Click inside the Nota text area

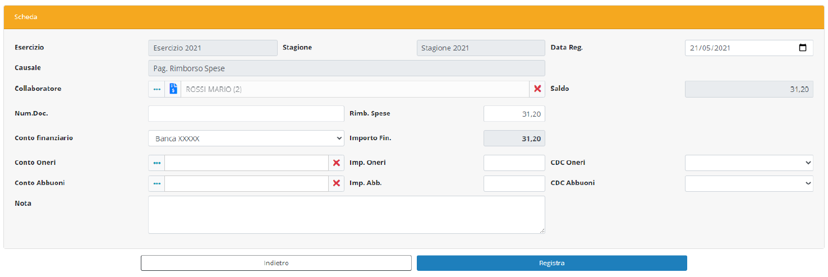[x=346, y=215]
